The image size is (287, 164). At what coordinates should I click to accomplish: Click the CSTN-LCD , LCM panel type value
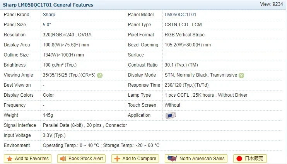[x=183, y=25]
